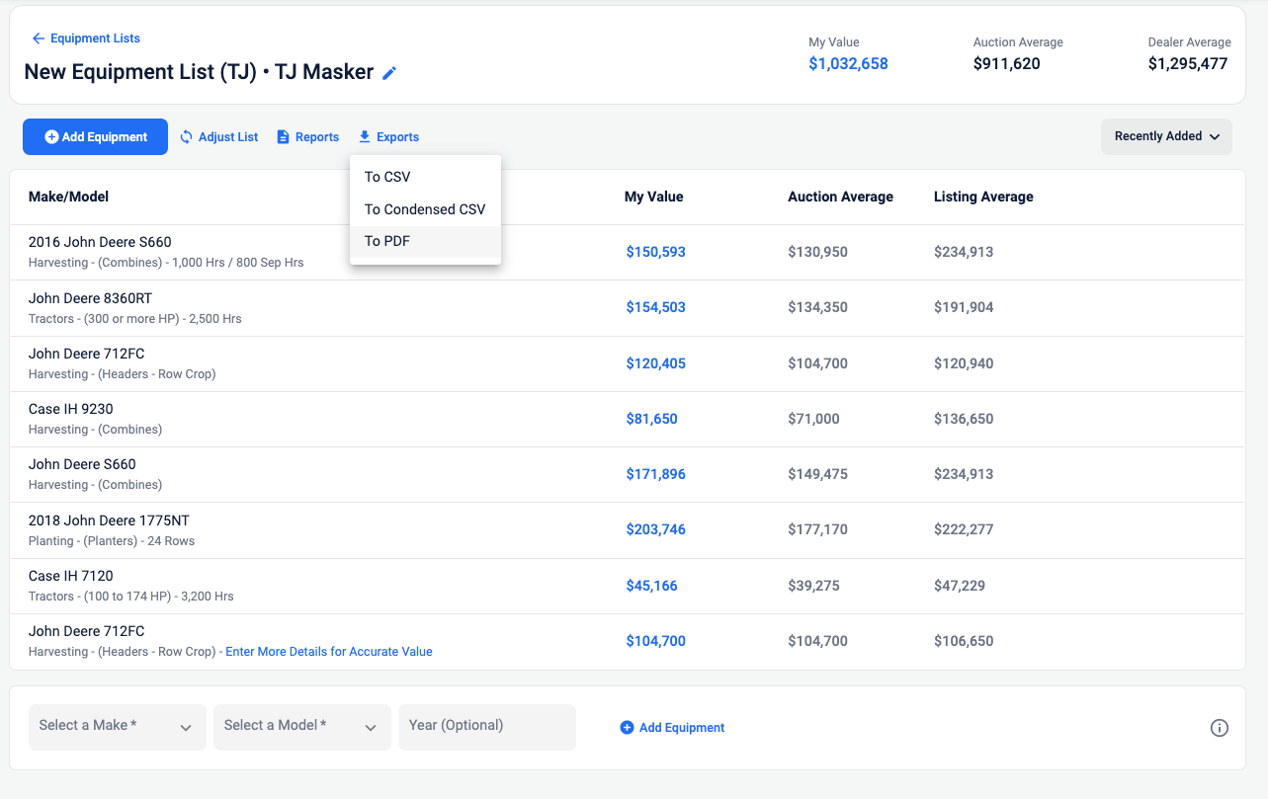This screenshot has width=1268, height=799.
Task: Click the back arrow icon by Equipment Lists
Action: point(39,39)
